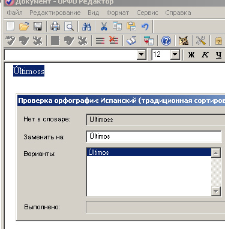Click the owl icon in the toolbar
Viewport: 225px width, 229px height.
pos(184,41)
